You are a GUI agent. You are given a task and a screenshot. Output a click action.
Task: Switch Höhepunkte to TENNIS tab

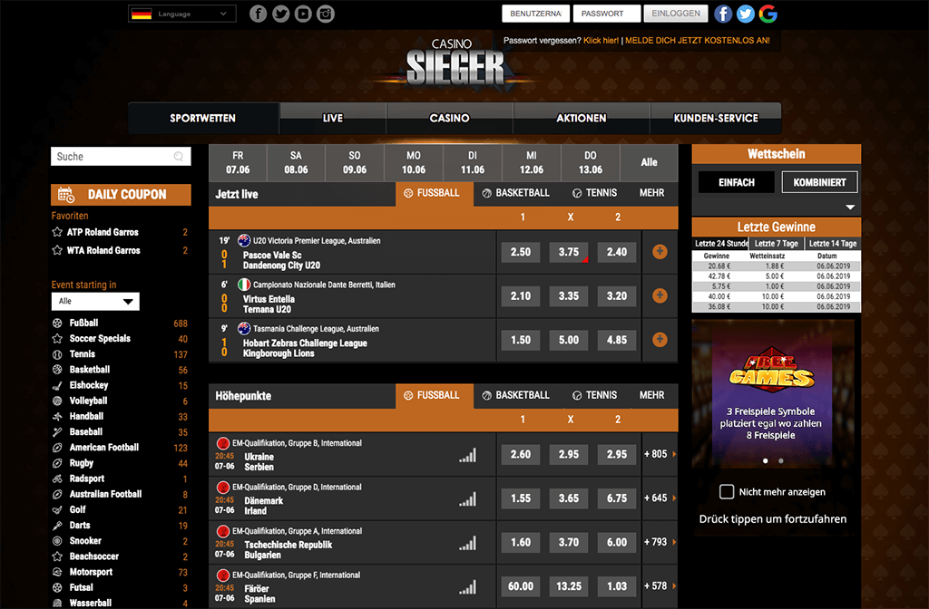594,395
